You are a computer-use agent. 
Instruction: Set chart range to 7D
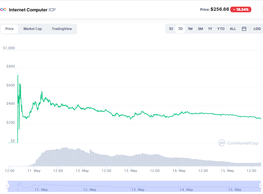(180, 29)
